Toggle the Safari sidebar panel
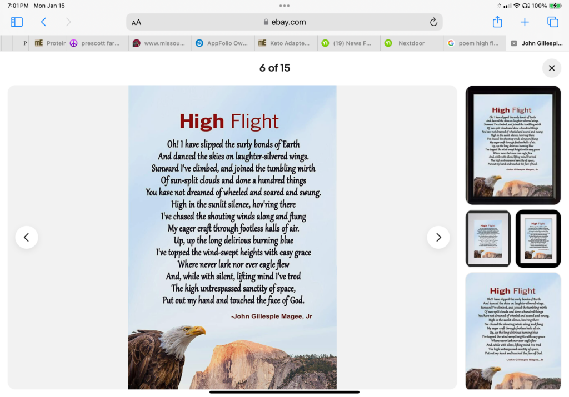 coord(17,22)
